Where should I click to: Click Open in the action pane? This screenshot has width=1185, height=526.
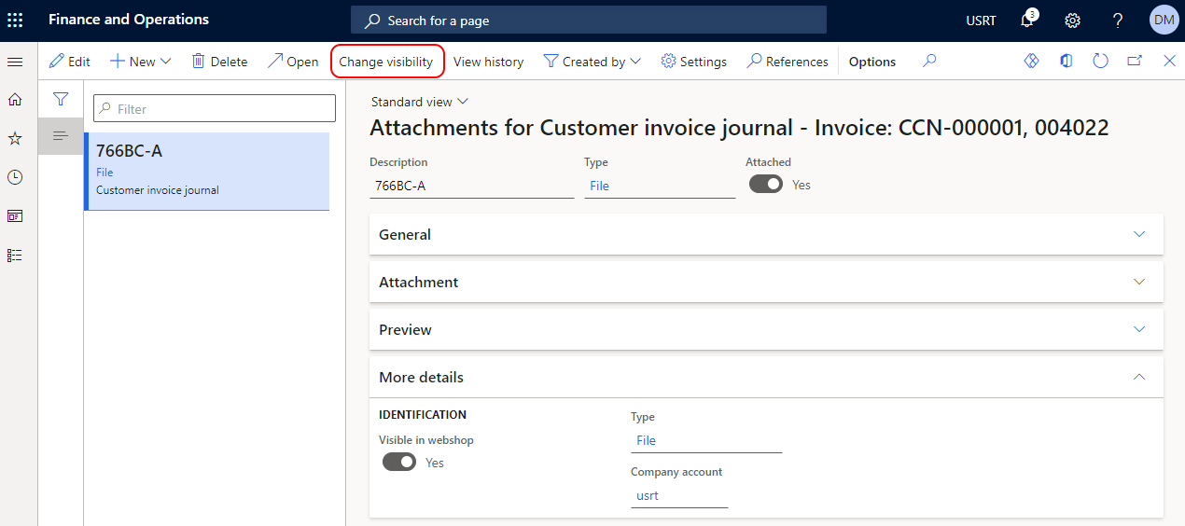293,62
